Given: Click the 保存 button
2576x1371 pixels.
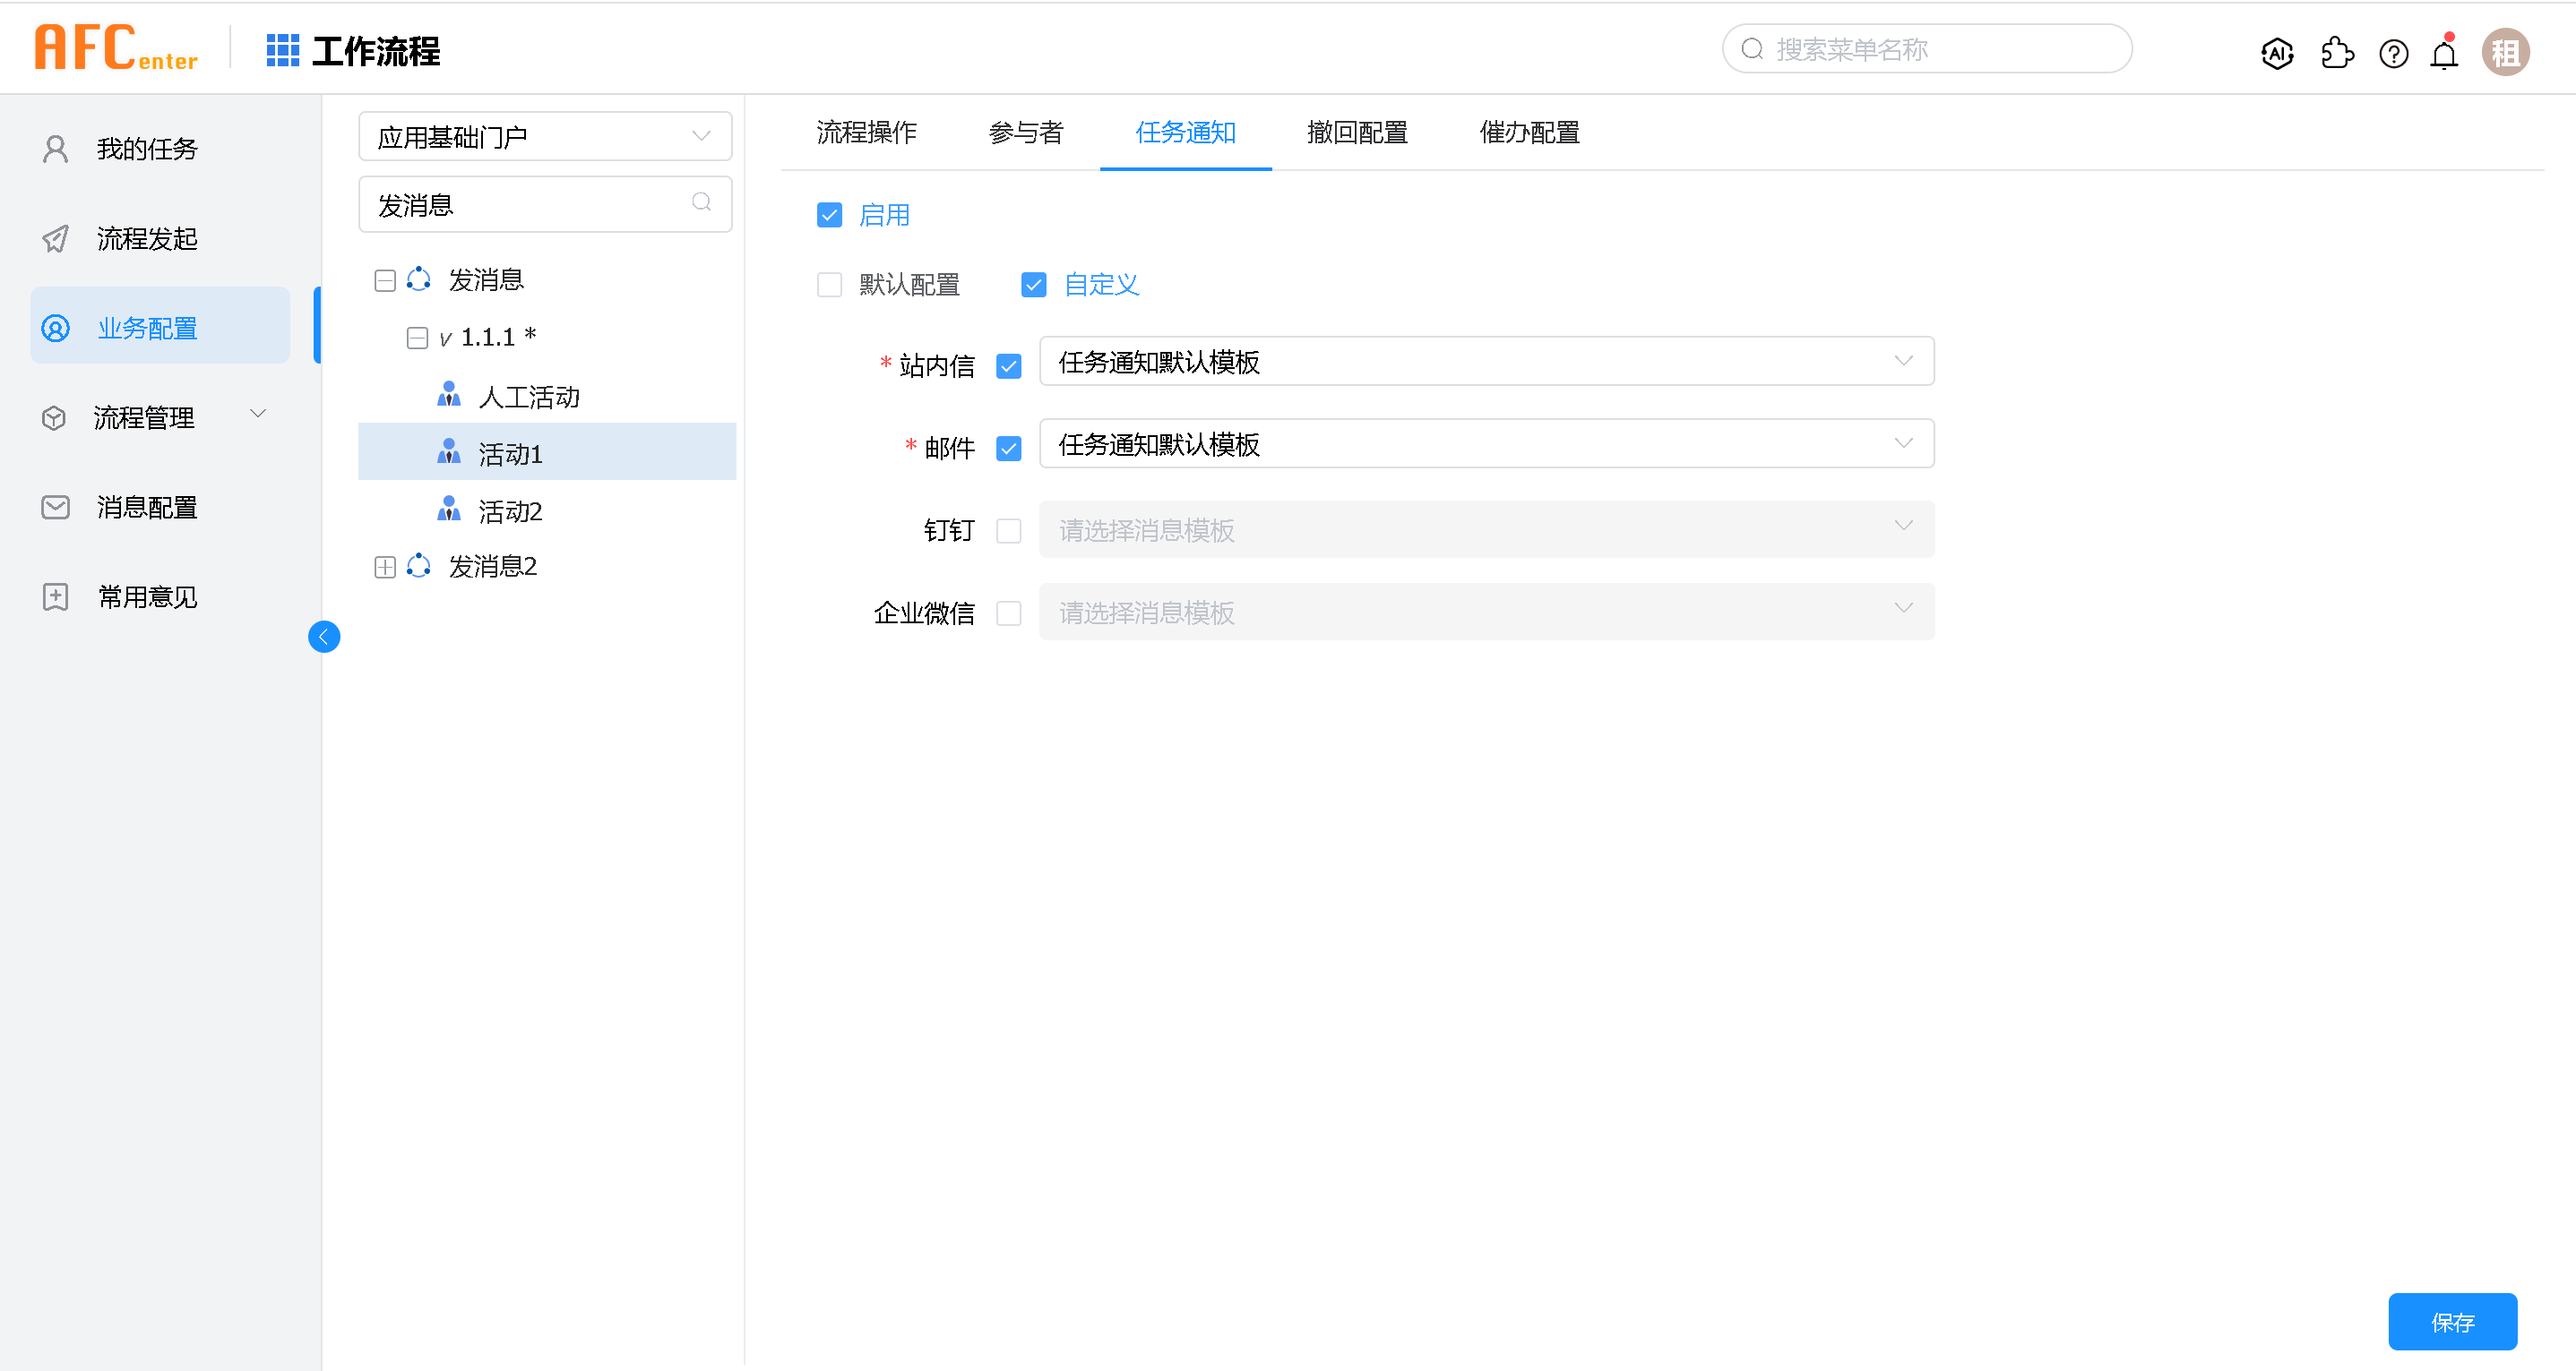Looking at the screenshot, I should (2452, 1322).
